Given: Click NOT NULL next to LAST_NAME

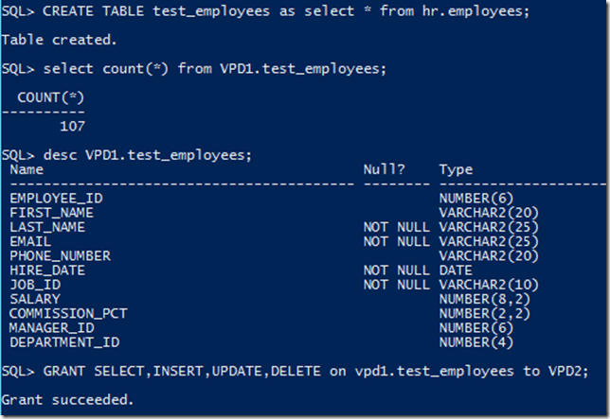Looking at the screenshot, I should coord(397,227).
